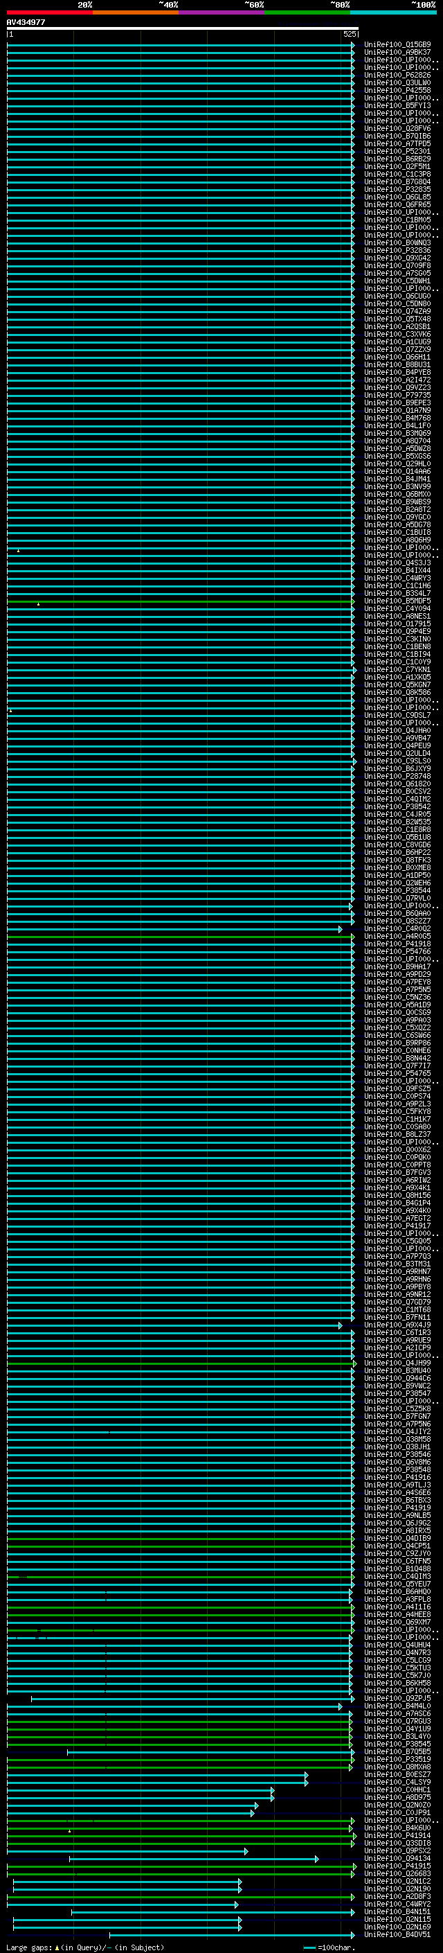Screen dimensions: 443x1953
Task: Select the UniRef100_C9SLS0 label
Action: pos(397,761)
